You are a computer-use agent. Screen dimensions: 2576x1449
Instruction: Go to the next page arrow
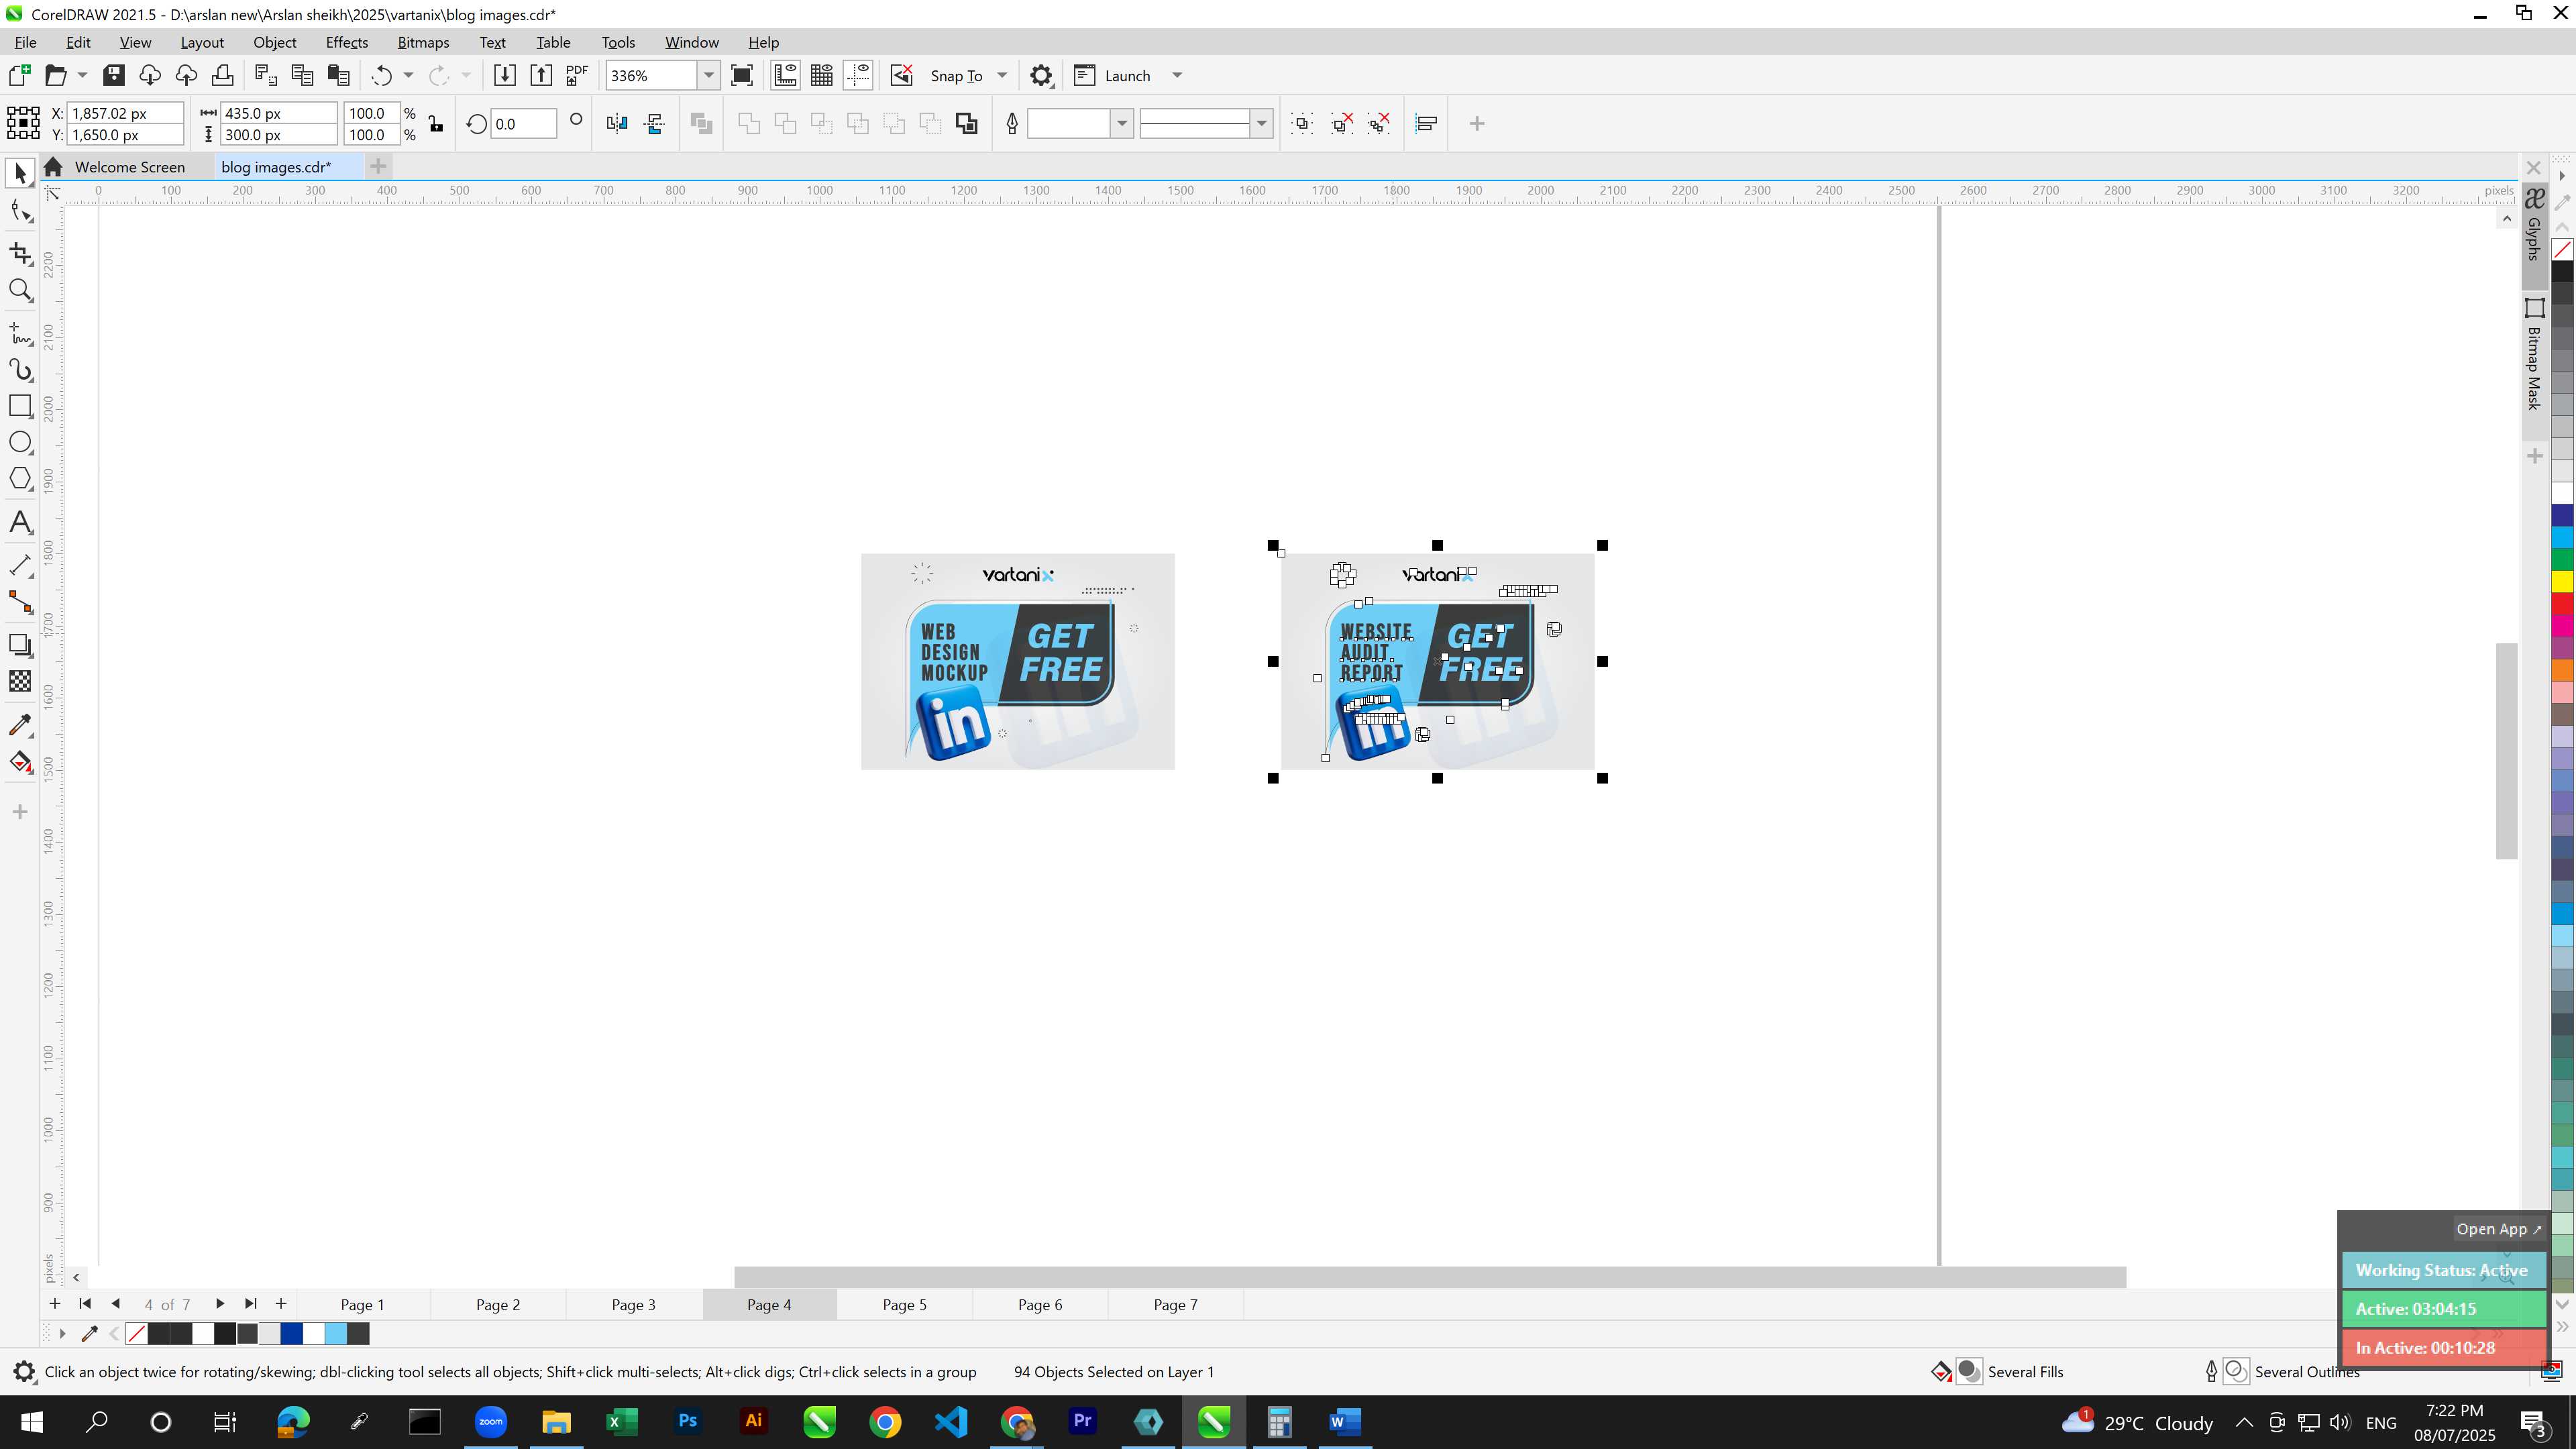tap(220, 1304)
